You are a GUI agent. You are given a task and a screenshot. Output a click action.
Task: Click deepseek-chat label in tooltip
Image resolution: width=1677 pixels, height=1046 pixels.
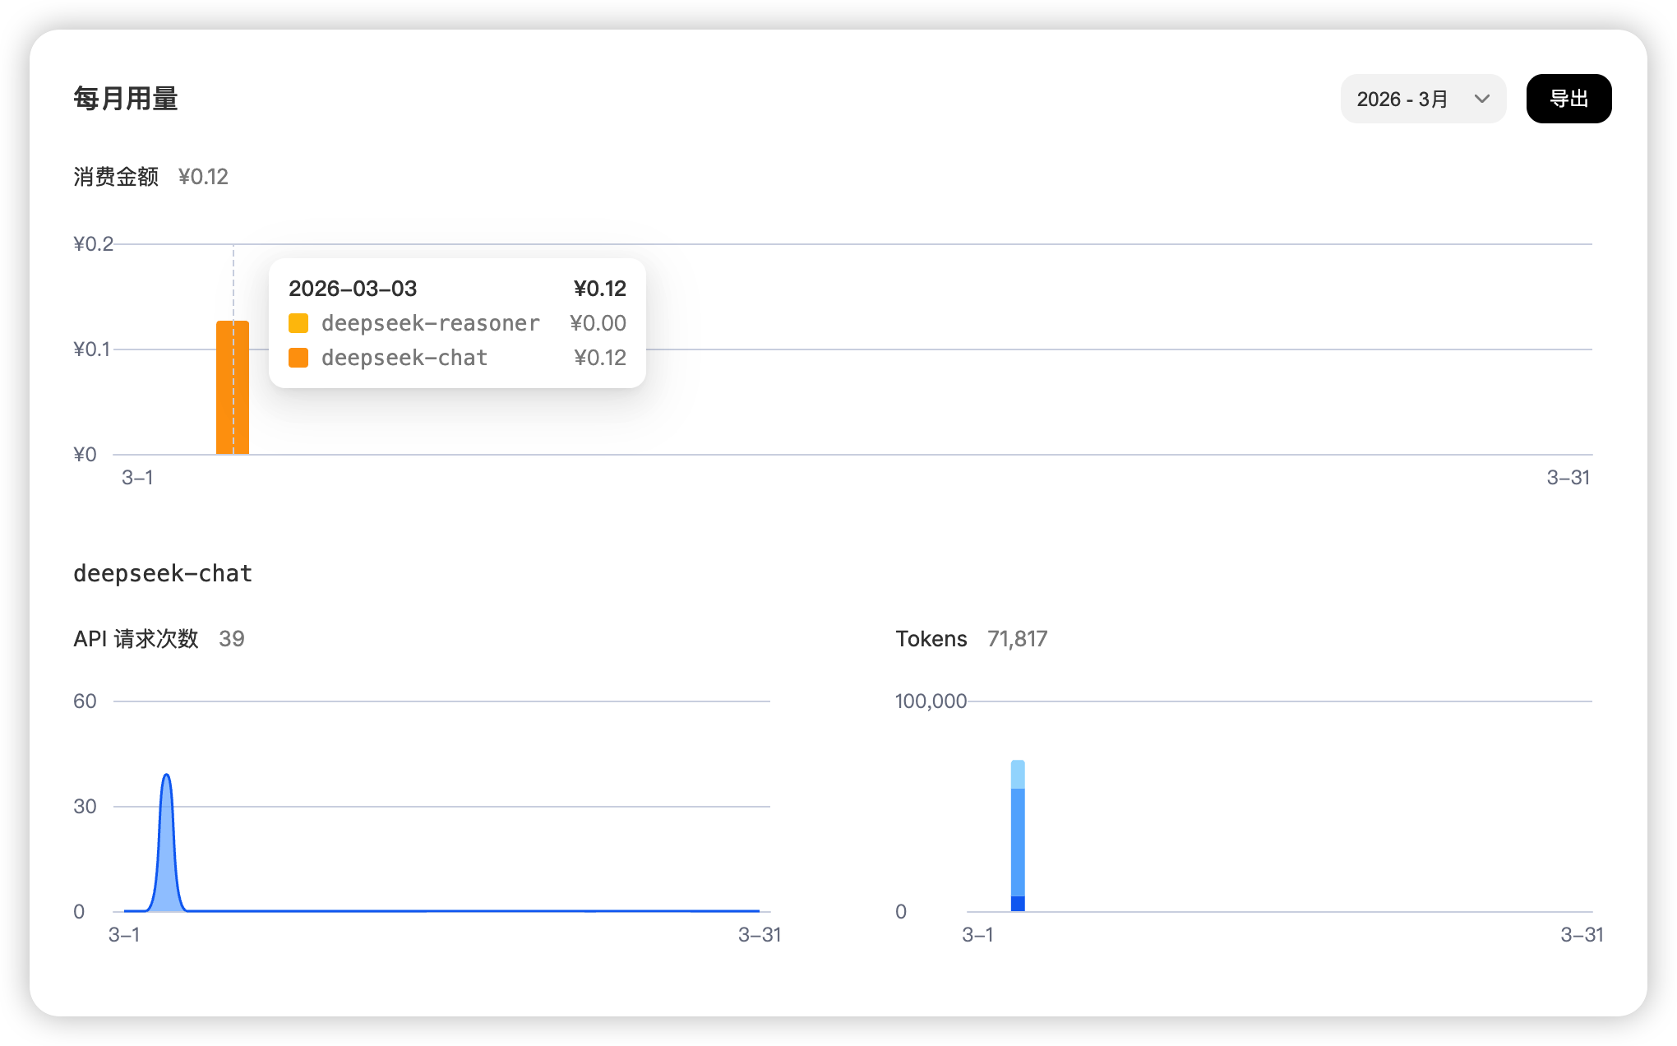click(x=404, y=358)
